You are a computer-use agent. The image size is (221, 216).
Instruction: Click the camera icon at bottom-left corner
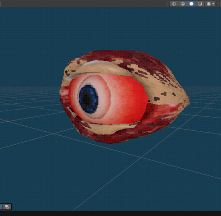(7, 207)
